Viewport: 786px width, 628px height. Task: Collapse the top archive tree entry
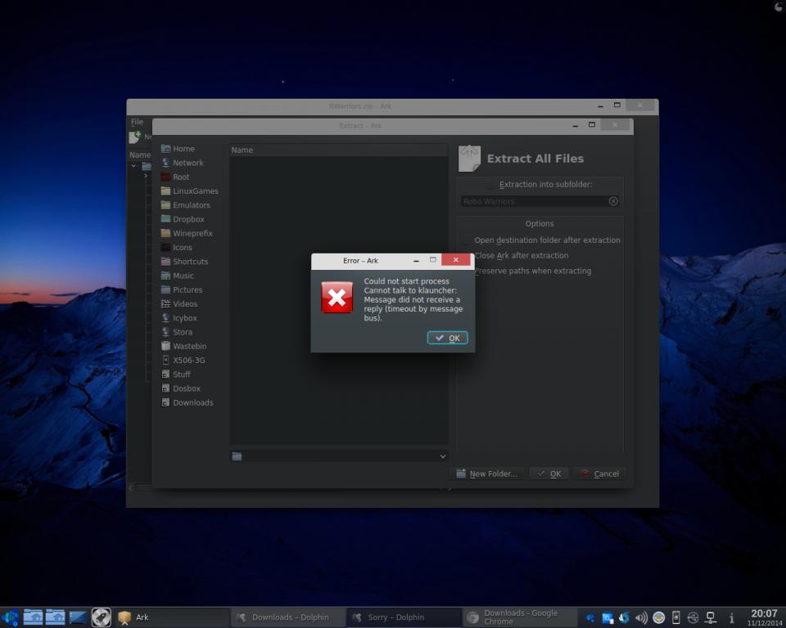click(133, 166)
